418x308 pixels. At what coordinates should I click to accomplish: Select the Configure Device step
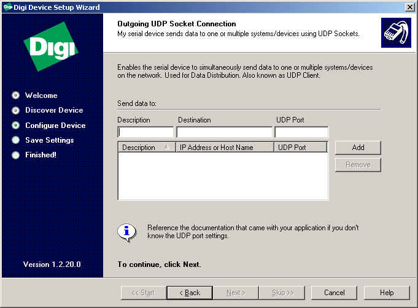(16, 126)
